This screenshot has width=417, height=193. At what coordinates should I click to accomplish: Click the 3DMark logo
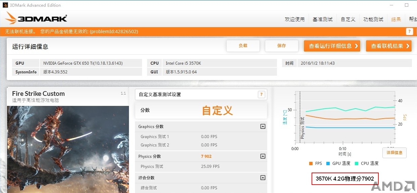pyautogui.click(x=36, y=18)
